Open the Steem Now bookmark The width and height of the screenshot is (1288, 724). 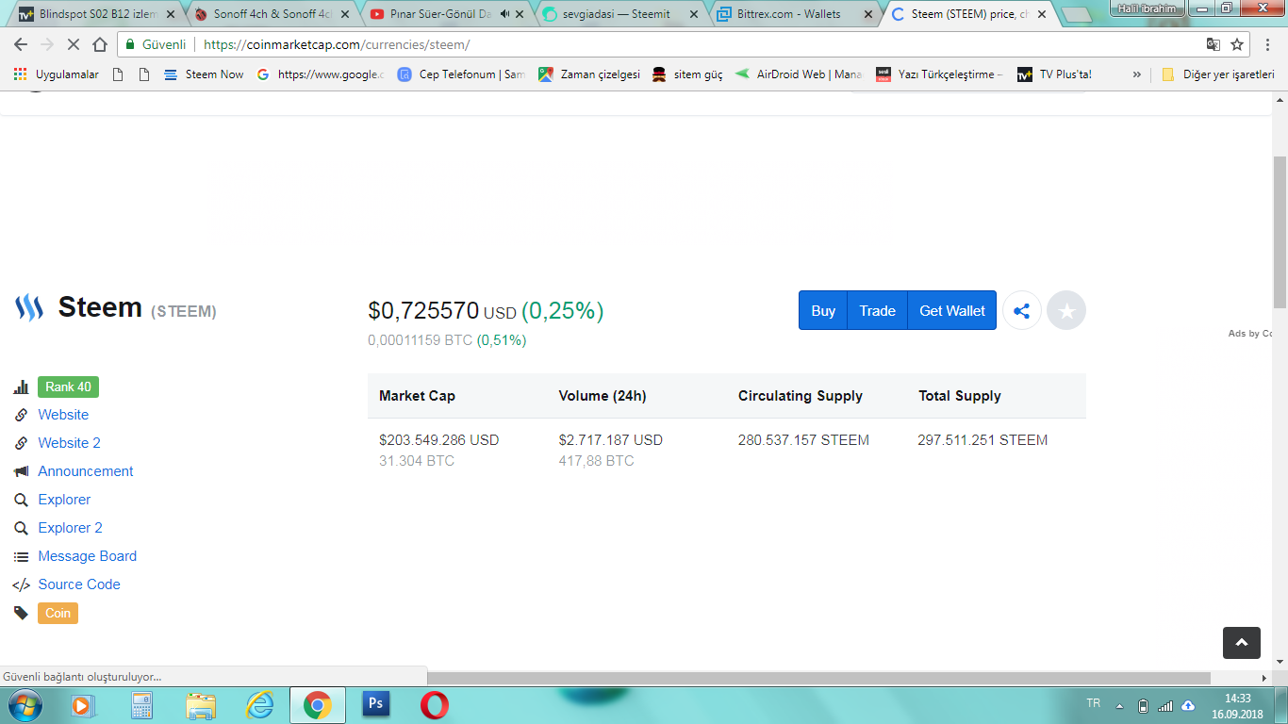coord(204,74)
